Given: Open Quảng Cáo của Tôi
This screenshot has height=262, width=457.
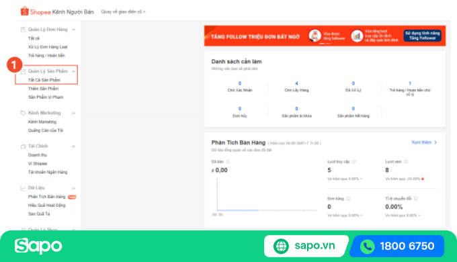Looking at the screenshot, I should (46, 130).
